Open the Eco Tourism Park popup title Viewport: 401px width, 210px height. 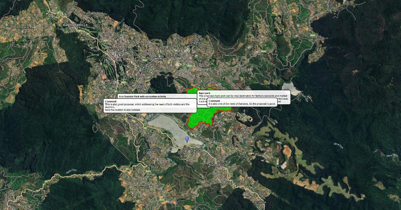pos(142,96)
